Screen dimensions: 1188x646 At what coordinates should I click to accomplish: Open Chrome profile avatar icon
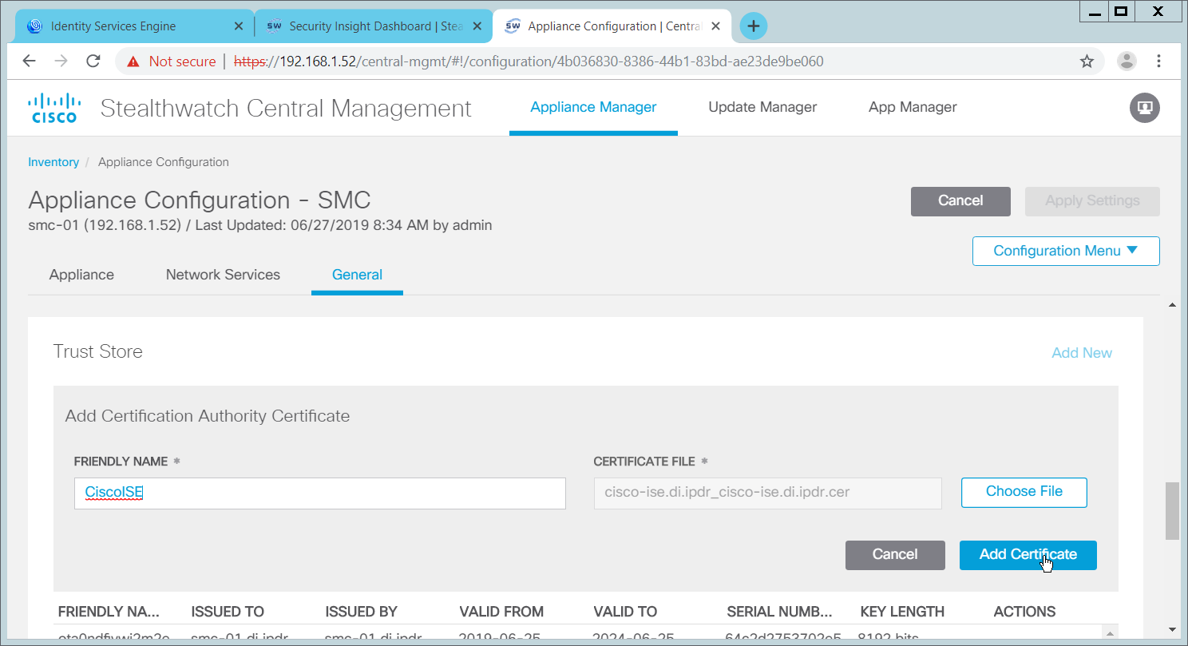point(1127,61)
